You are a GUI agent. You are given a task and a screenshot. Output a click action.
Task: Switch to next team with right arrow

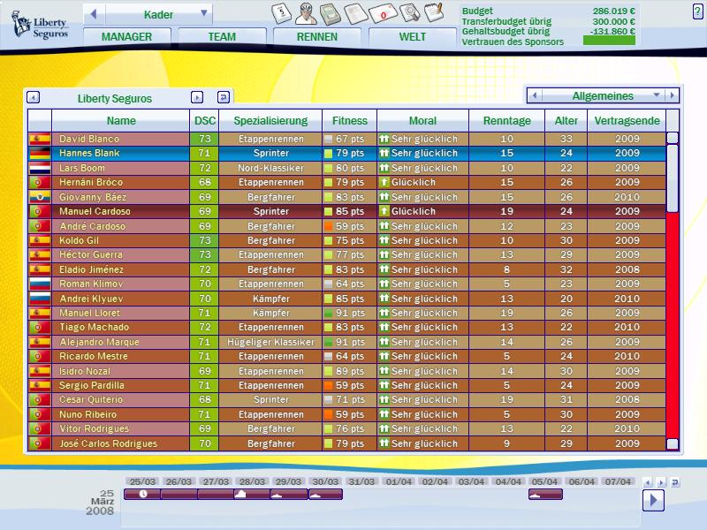pyautogui.click(x=197, y=98)
